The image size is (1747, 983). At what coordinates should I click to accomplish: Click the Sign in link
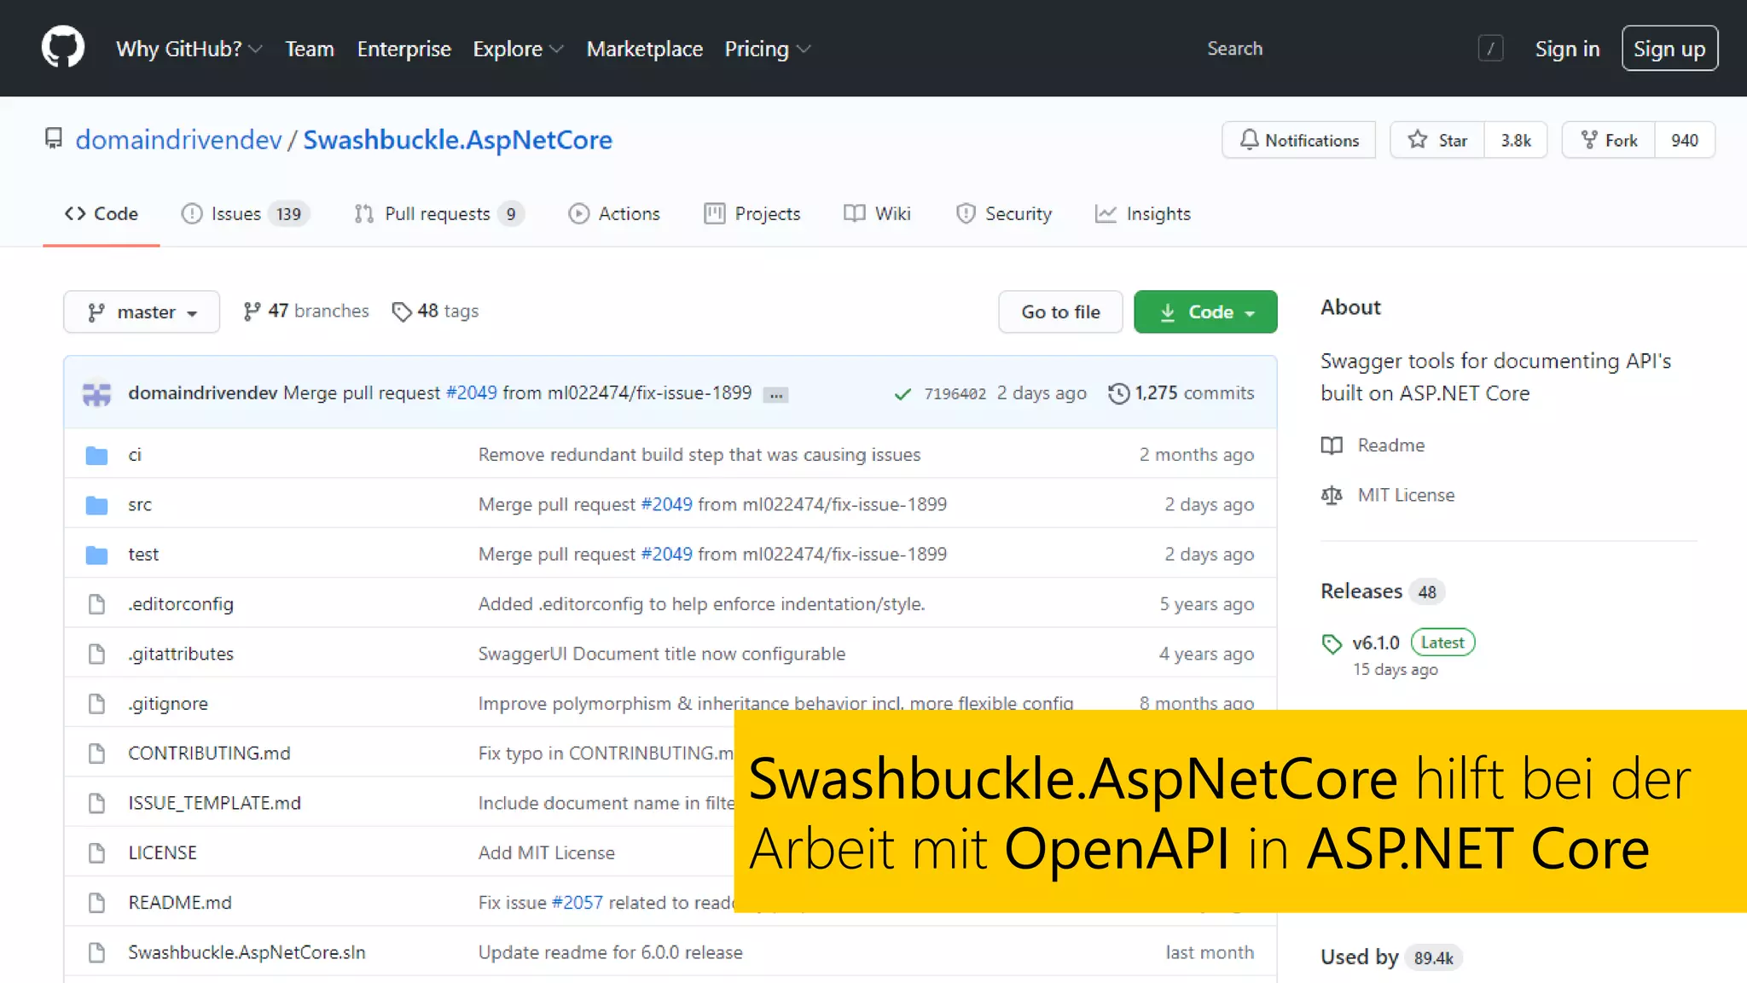[x=1567, y=49]
